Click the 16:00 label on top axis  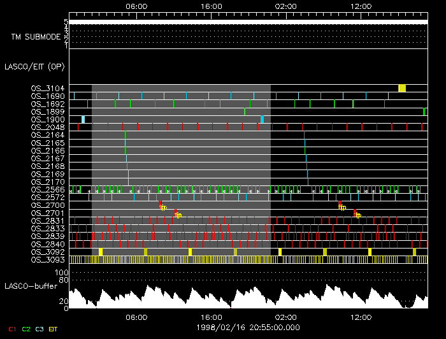point(212,6)
